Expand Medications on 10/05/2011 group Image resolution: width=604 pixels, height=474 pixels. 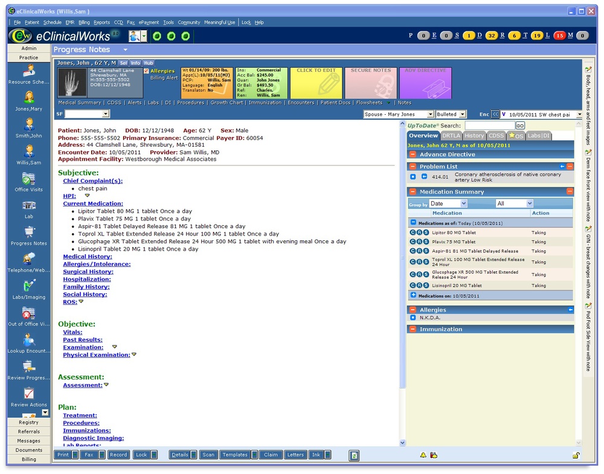tap(413, 295)
